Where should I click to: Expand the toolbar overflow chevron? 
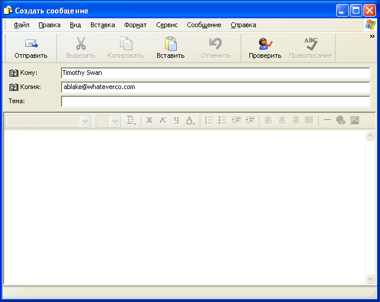coord(372,37)
